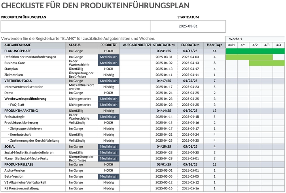Click the PLANUNGSPHASE end date 04/17/25

click(190, 51)
